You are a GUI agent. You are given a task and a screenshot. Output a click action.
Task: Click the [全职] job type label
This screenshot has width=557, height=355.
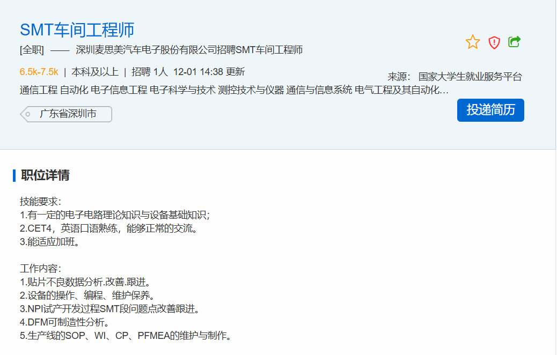[x=32, y=50]
